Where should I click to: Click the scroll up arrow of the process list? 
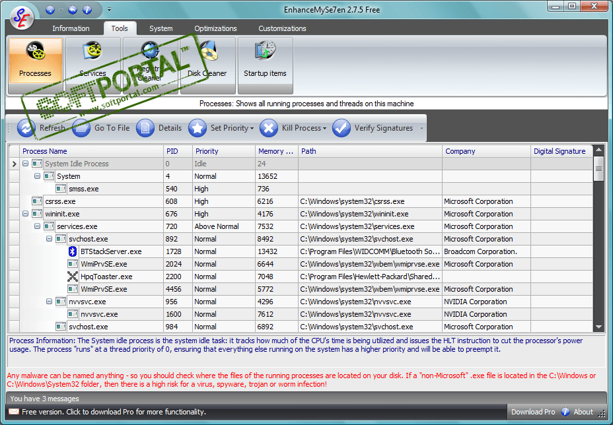598,150
